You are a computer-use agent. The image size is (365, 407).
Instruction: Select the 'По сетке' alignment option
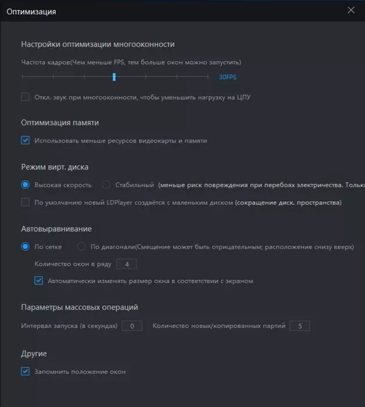click(x=26, y=247)
